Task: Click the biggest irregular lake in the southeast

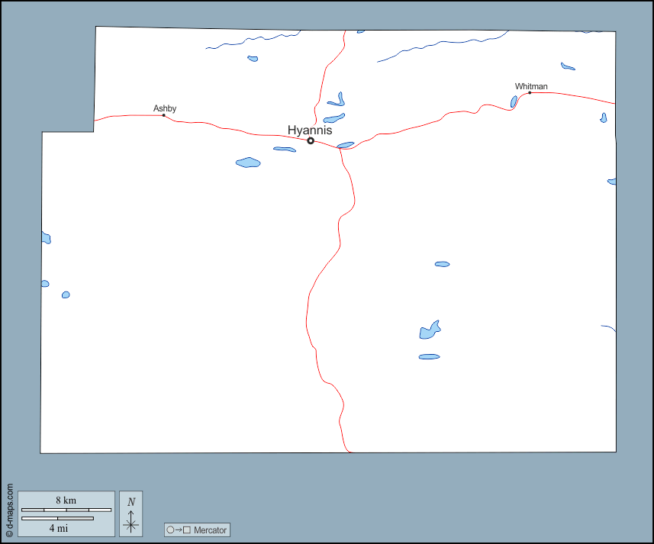Action: (430, 331)
